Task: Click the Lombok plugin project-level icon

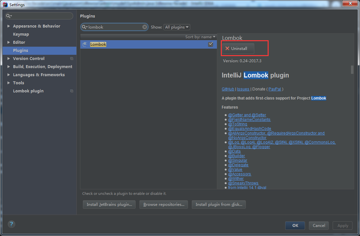Action: (x=72, y=91)
